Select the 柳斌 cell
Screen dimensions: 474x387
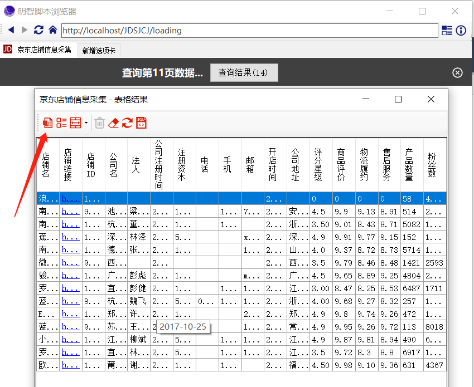139,340
